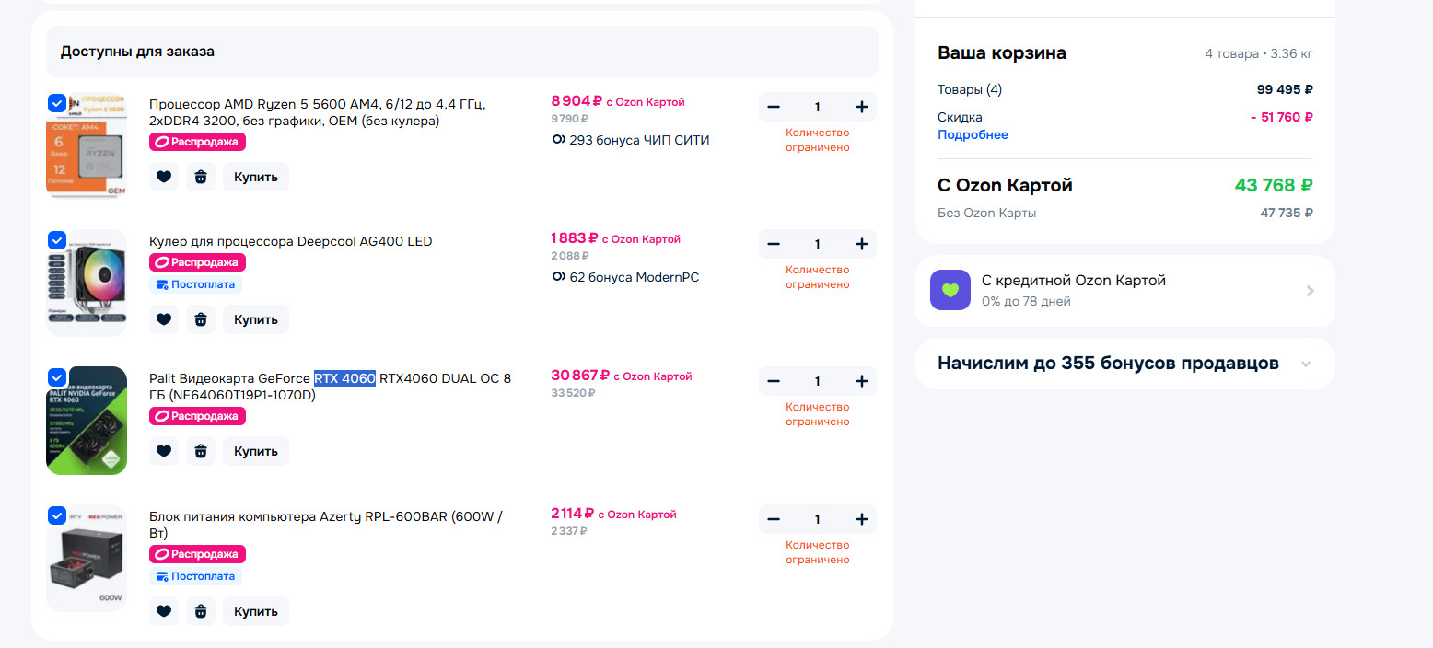The image size is (1433, 648).
Task: Remove Deepcool AG400 cooler using trash icon
Action: click(x=201, y=319)
